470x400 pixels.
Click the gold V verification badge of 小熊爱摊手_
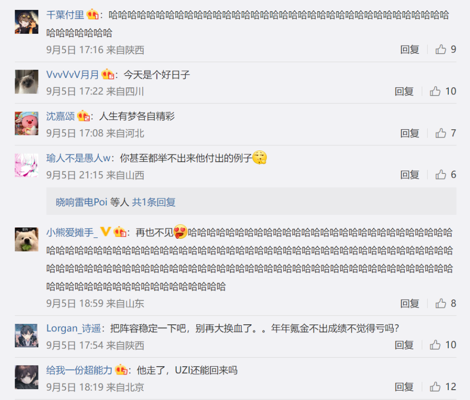pos(105,231)
